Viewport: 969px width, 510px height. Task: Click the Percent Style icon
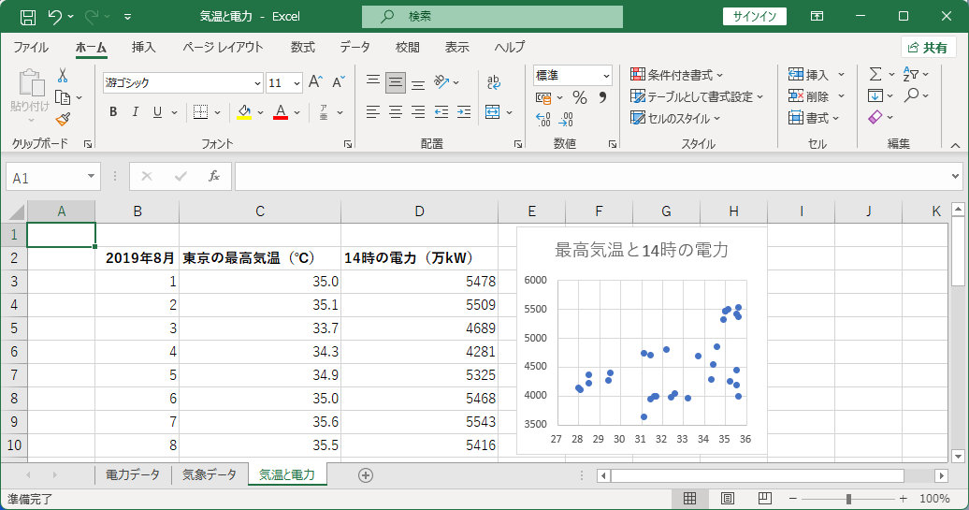579,97
